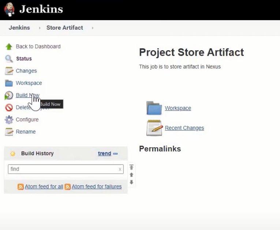
Task: Open Atom feed for failures
Action: click(97, 186)
